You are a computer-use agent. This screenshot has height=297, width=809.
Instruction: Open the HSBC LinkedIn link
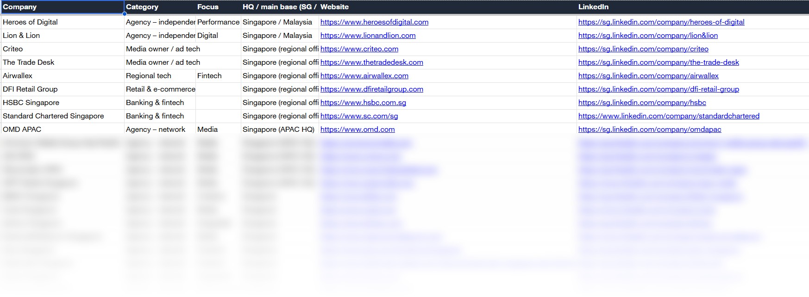pyautogui.click(x=642, y=103)
